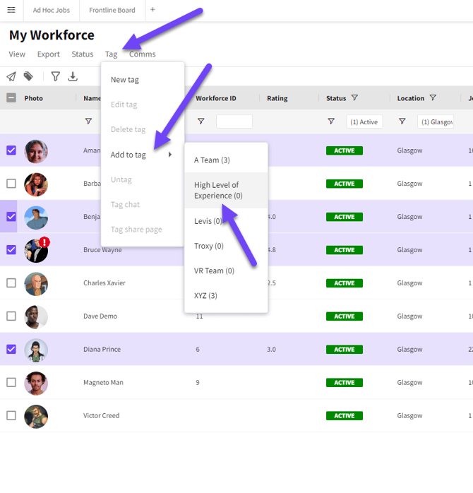
Task: Choose New tag from Tag menu
Action: [125, 80]
